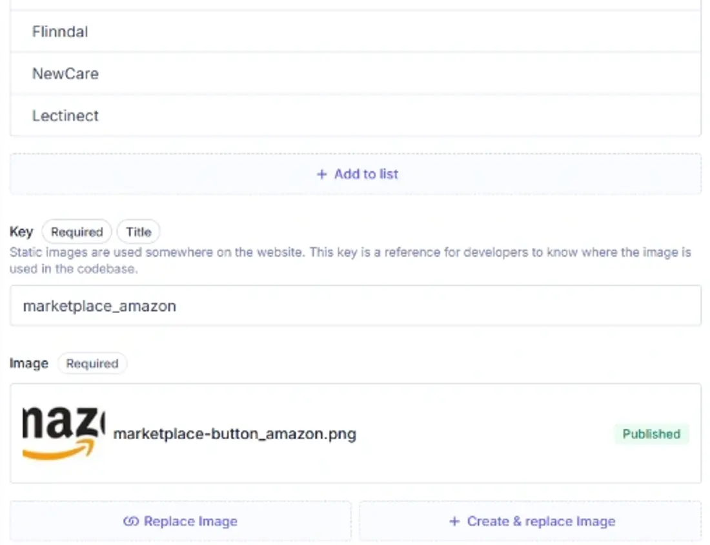Click the plus icon on Create & replace Image
Screen dimensions: 710x545
pos(454,522)
